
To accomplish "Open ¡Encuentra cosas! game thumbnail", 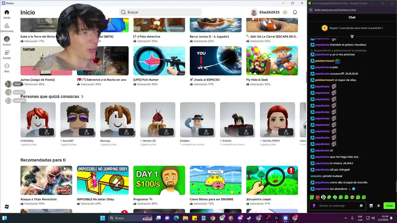I will point(272,180).
